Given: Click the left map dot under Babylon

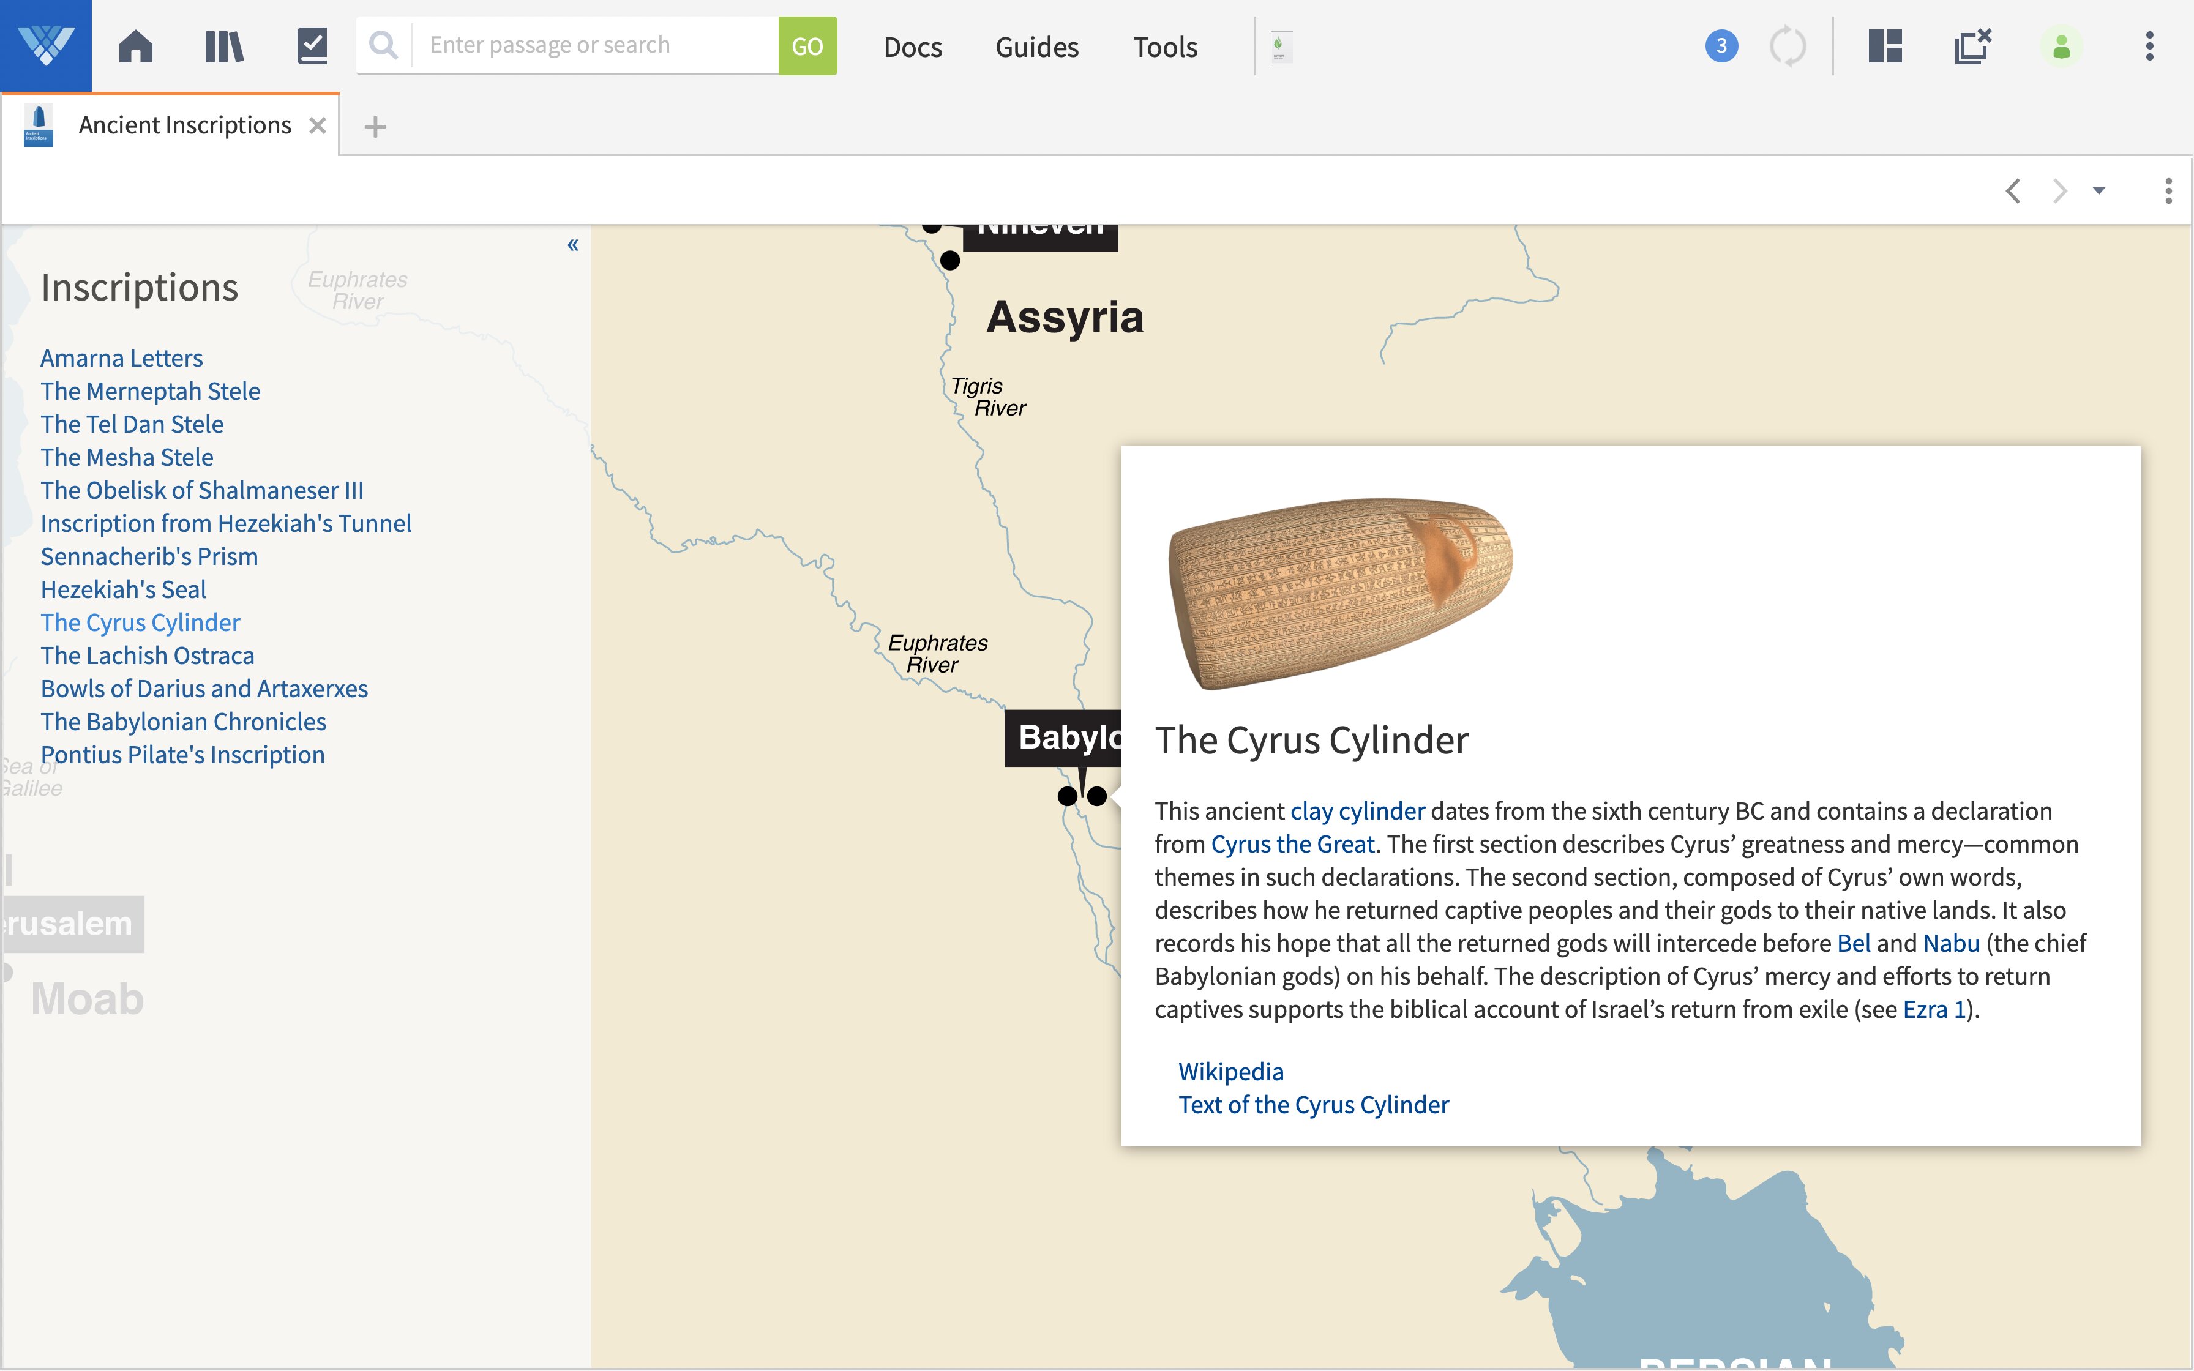Looking at the screenshot, I should pyautogui.click(x=1067, y=796).
